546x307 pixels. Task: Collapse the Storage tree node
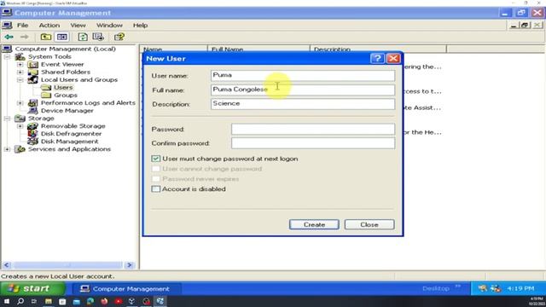[x=7, y=119]
